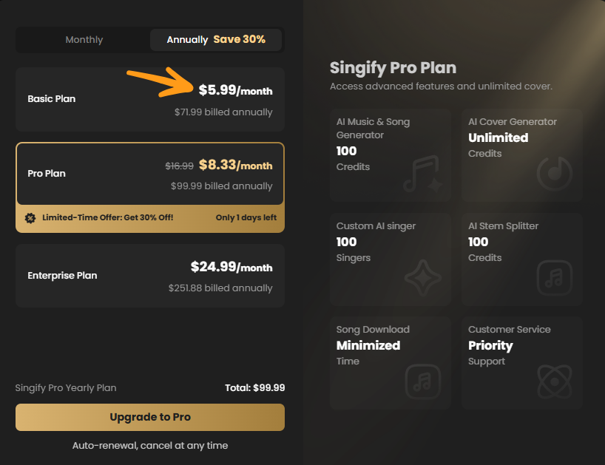
Task: Click the Upgrade to Pro button
Action: pyautogui.click(x=150, y=417)
